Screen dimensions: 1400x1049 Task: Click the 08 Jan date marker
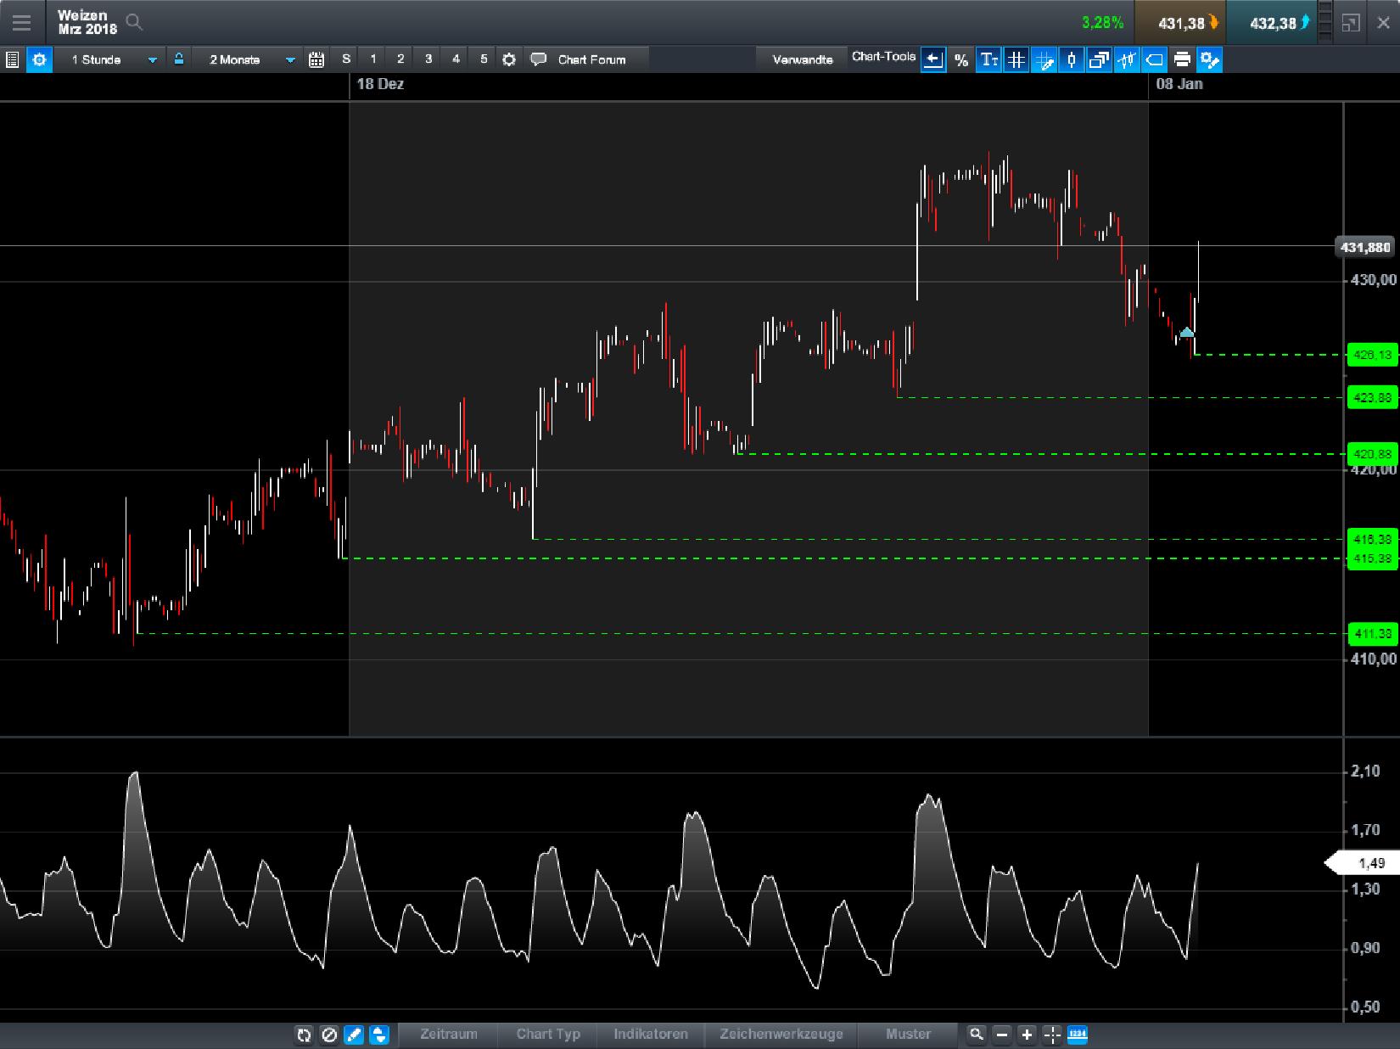click(1179, 84)
